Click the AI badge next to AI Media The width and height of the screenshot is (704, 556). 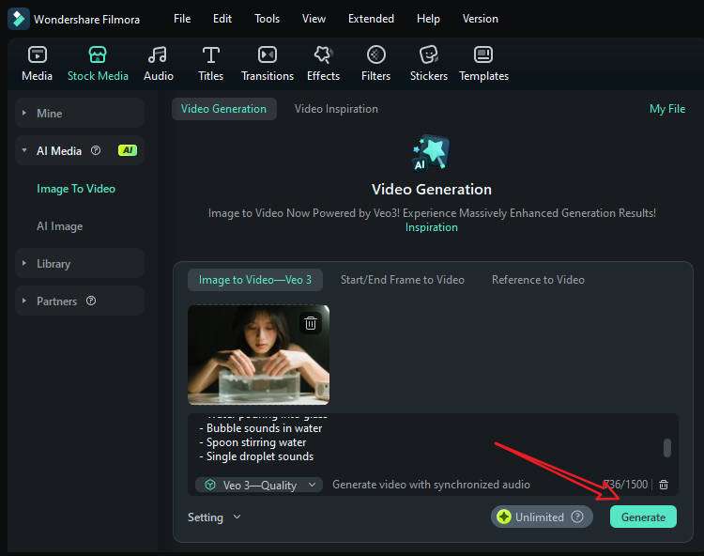(x=128, y=150)
